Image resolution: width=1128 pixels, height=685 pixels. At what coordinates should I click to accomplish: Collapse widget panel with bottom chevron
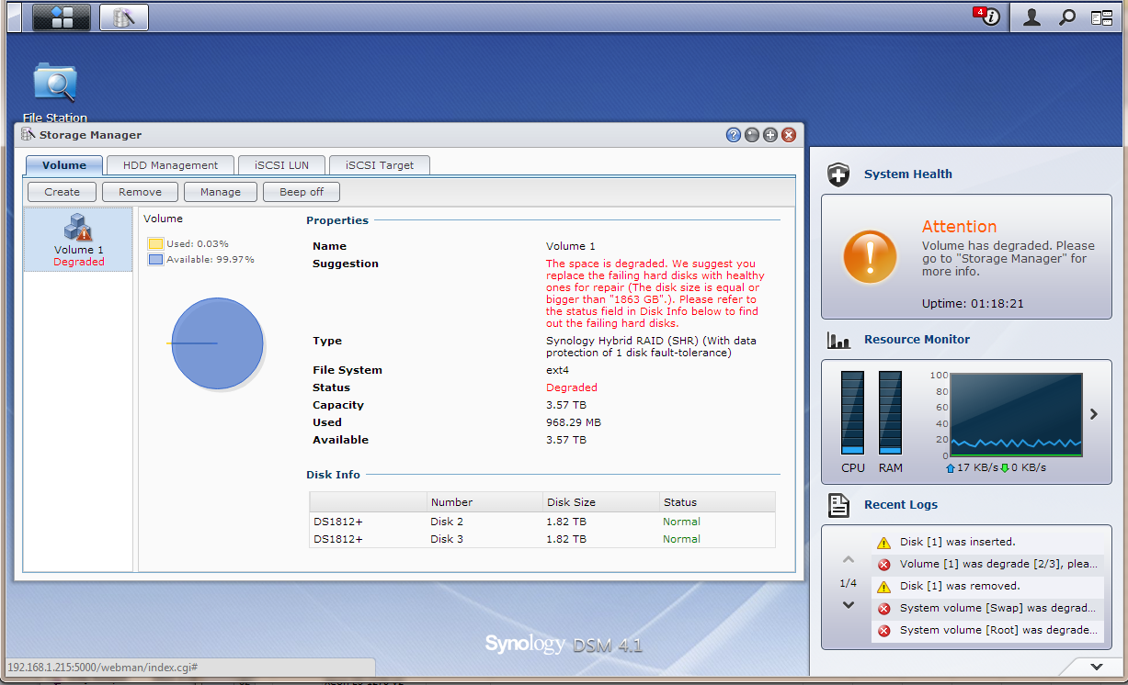pos(1096,667)
